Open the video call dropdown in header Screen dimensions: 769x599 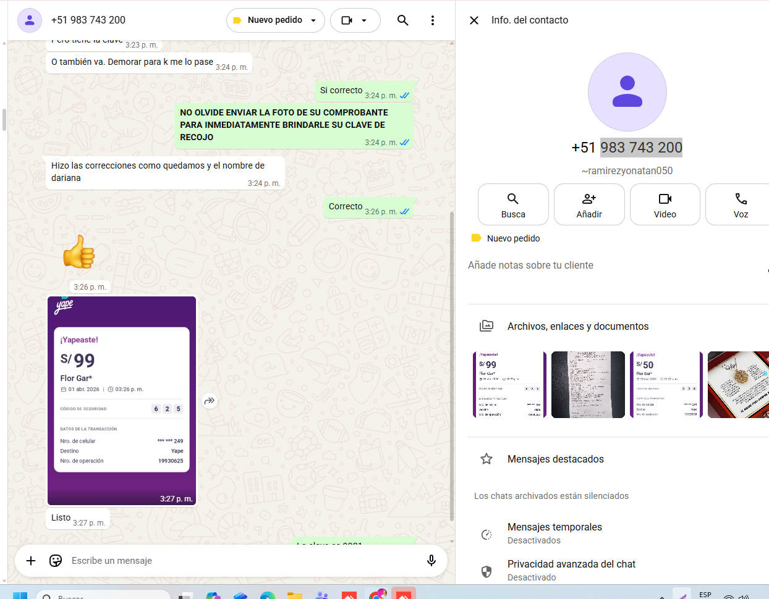355,20
